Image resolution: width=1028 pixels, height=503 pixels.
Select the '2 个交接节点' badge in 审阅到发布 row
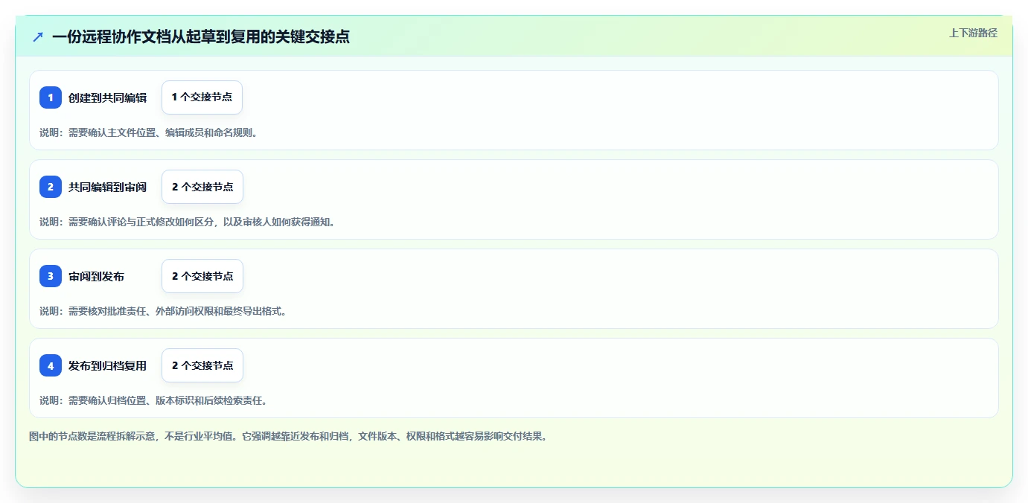click(x=202, y=276)
